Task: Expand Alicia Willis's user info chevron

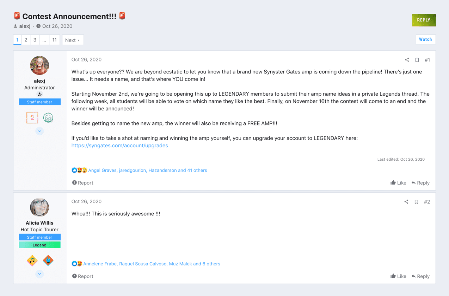Action: [39, 274]
